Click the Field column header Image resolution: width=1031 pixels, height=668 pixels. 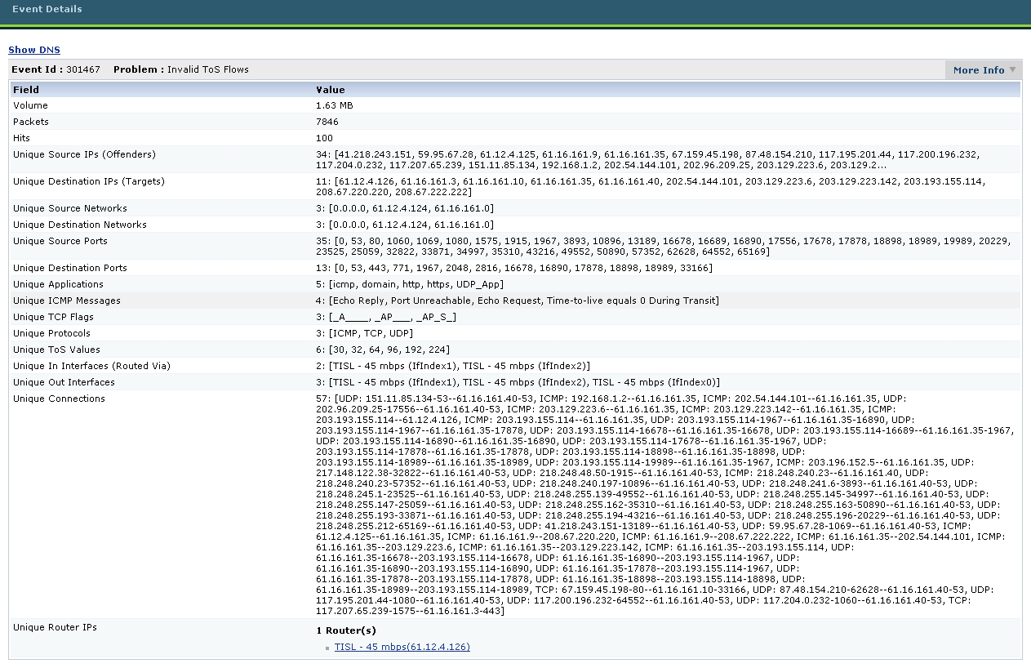point(26,90)
